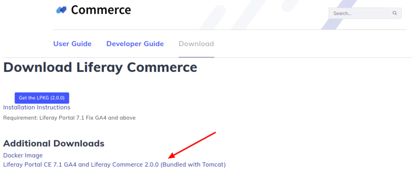The height and width of the screenshot is (182, 412).
Task: Select the Download tab
Action: [x=196, y=44]
